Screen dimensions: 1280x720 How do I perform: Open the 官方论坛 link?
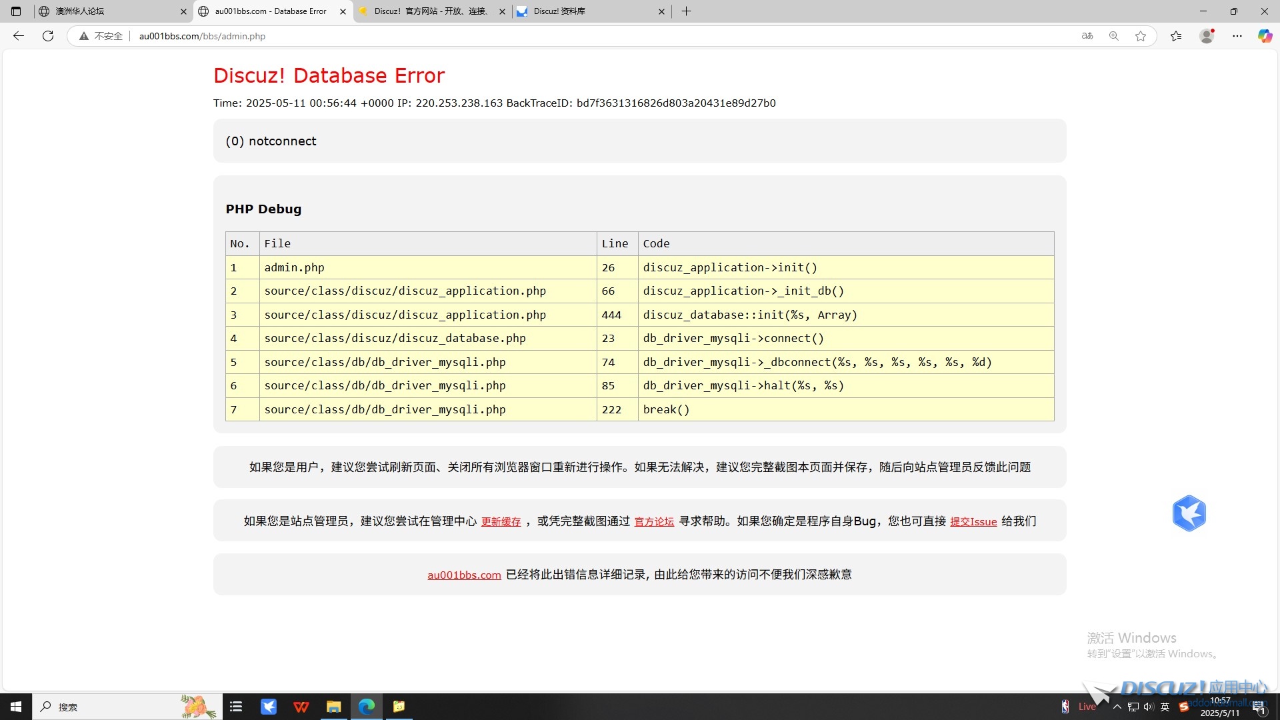[x=653, y=522]
